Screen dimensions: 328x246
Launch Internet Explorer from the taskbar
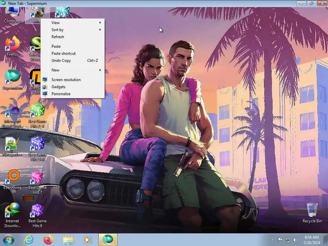[x=29, y=240]
